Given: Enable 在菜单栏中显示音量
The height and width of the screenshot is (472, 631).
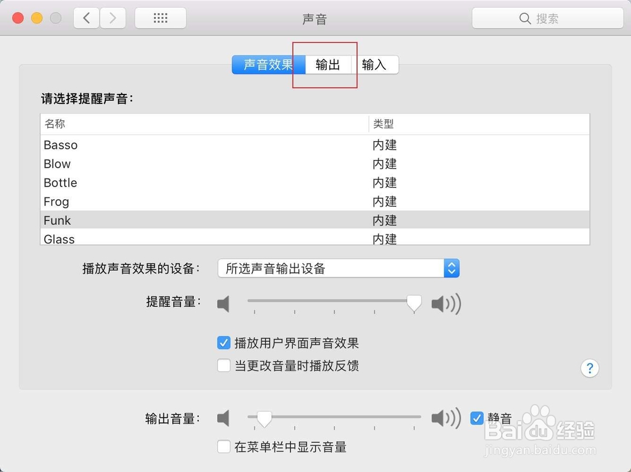Looking at the screenshot, I should 224,447.
